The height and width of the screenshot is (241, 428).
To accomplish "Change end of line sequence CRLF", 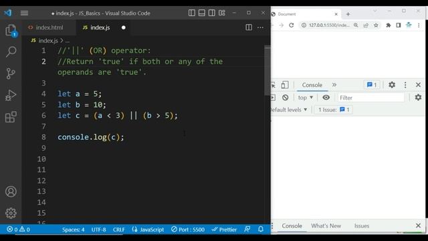I will point(119,230).
